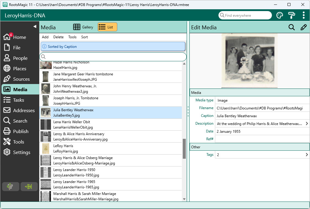Click the splitter handle between panels
This screenshot has width=310, height=209.
click(188, 111)
